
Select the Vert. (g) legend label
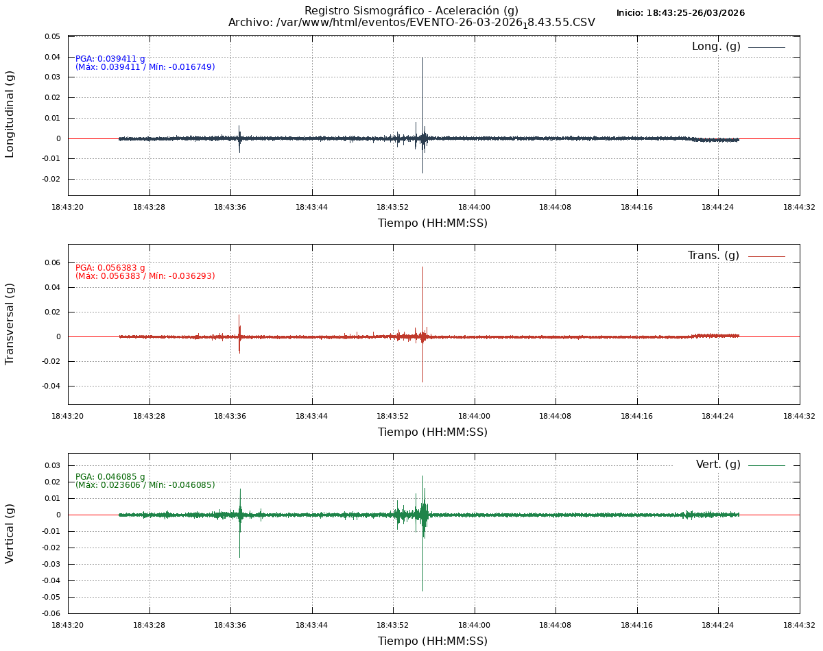[718, 465]
